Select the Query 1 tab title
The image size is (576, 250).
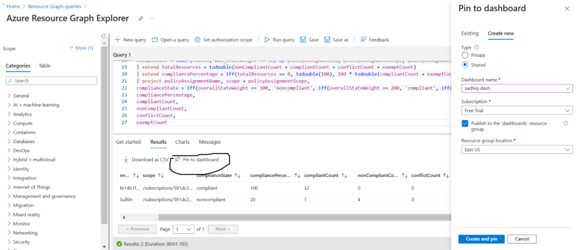tap(122, 55)
